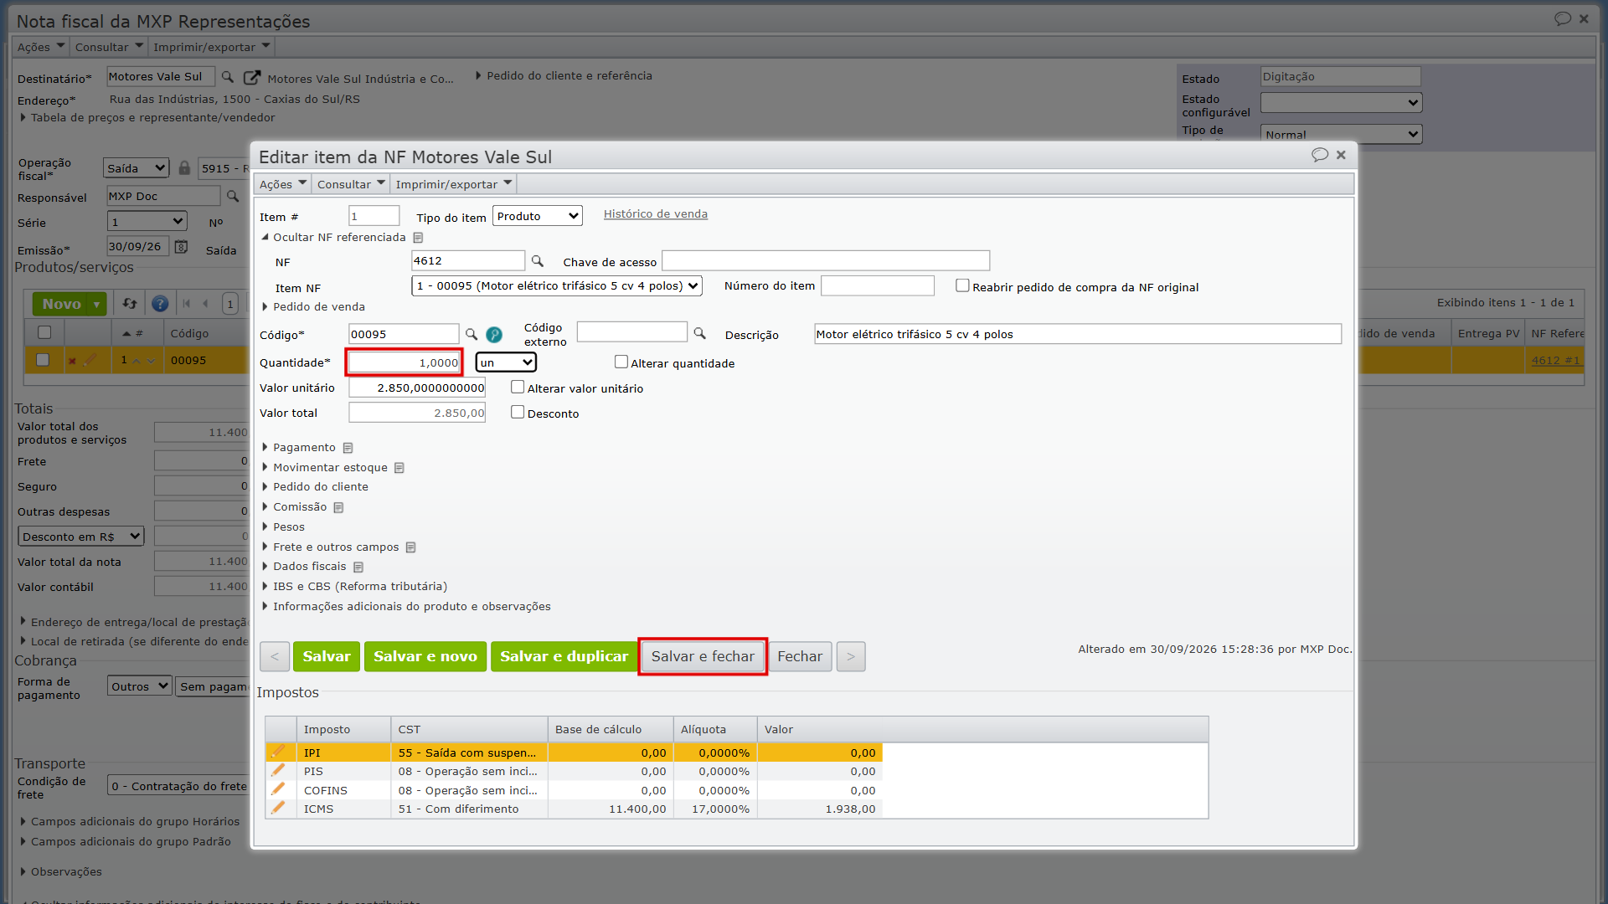The image size is (1608, 904).
Task: Open the Item NF dropdown
Action: [556, 286]
